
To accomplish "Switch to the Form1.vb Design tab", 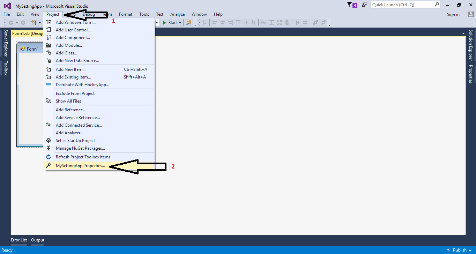I will (28, 33).
